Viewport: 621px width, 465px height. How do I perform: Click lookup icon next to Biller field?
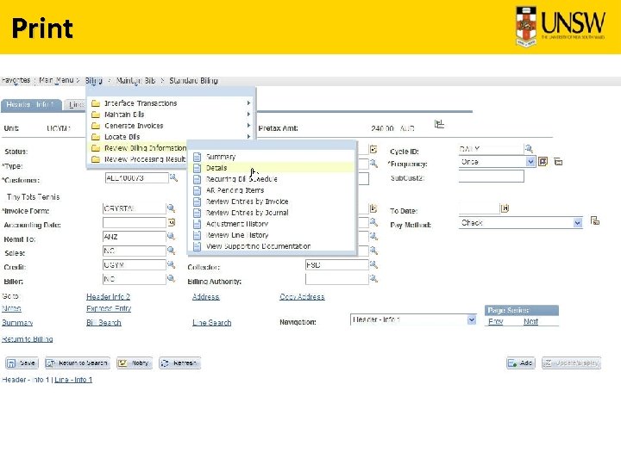171,279
